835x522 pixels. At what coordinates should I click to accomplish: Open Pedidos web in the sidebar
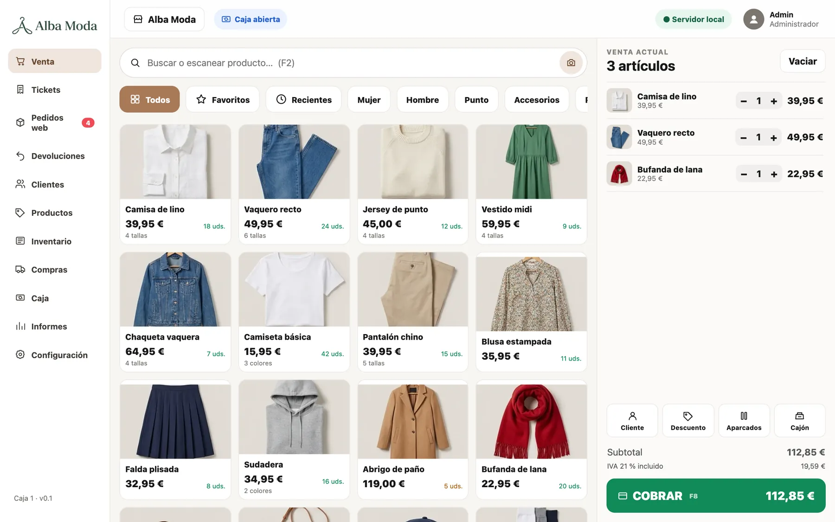point(55,122)
